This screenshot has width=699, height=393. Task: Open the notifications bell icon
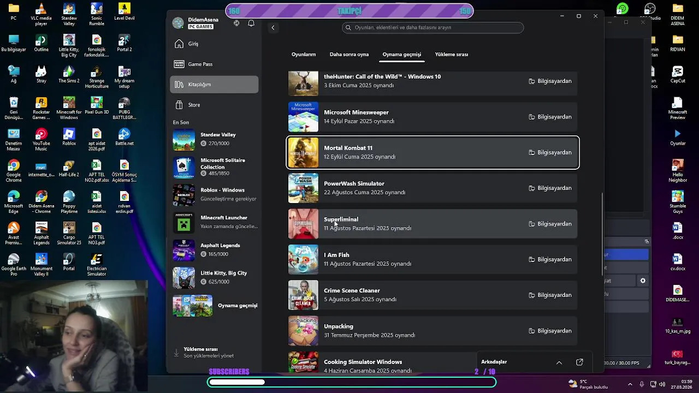coord(251,23)
